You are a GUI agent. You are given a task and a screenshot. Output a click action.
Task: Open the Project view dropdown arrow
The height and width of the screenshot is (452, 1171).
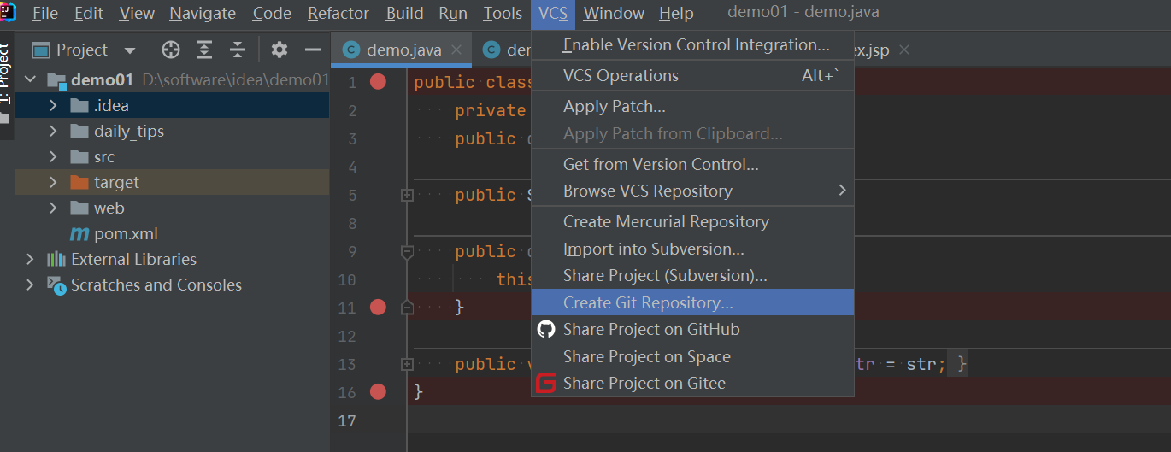point(130,50)
